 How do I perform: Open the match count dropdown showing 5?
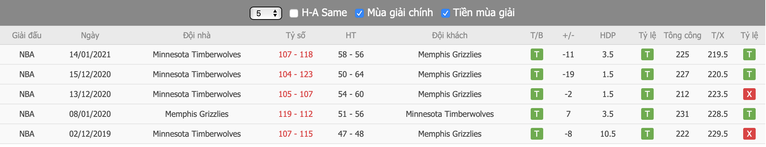click(266, 13)
